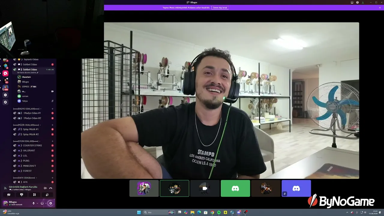Open the Toplantı Odası channel
384x216 pixels.
point(34,59)
